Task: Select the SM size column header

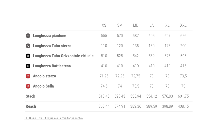Action: (120, 25)
